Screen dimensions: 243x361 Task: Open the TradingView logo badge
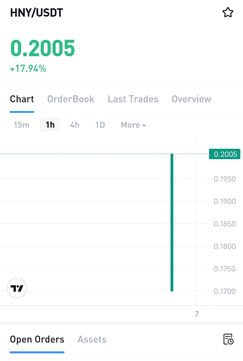coord(17,288)
